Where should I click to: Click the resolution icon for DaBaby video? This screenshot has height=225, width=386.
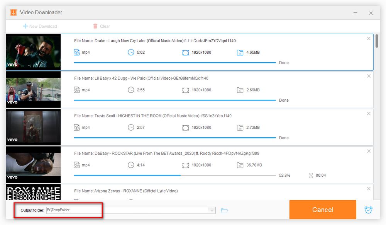click(x=185, y=165)
